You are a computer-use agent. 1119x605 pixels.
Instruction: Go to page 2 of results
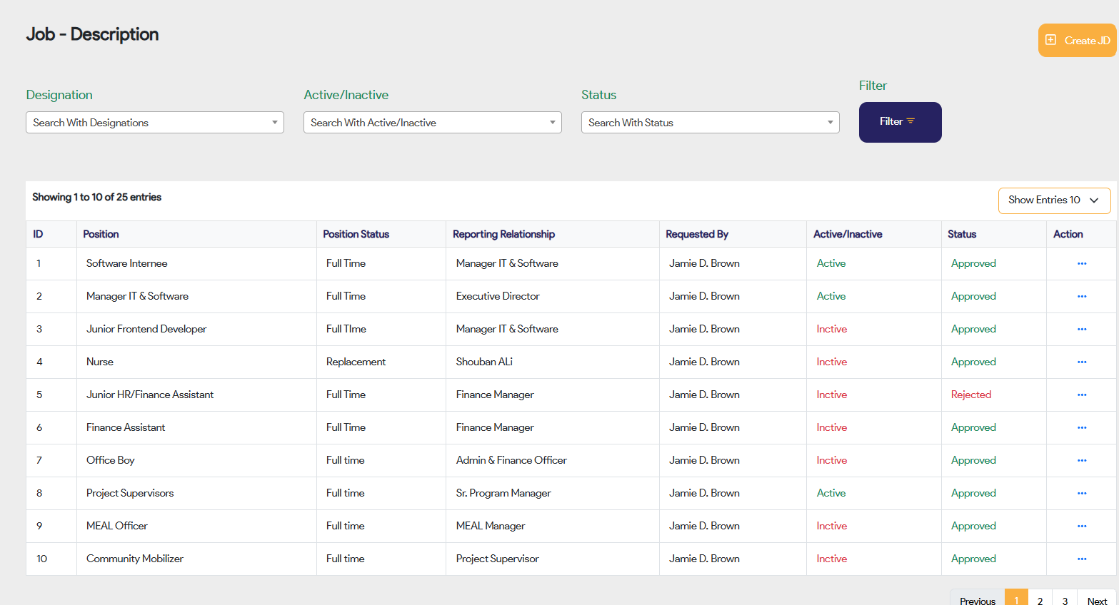click(1040, 600)
